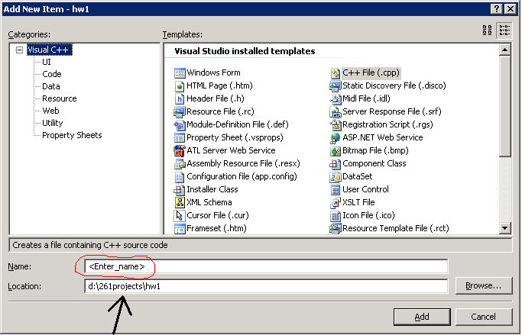Click the Component Class label text
The height and width of the screenshot is (335, 522).
click(x=374, y=163)
